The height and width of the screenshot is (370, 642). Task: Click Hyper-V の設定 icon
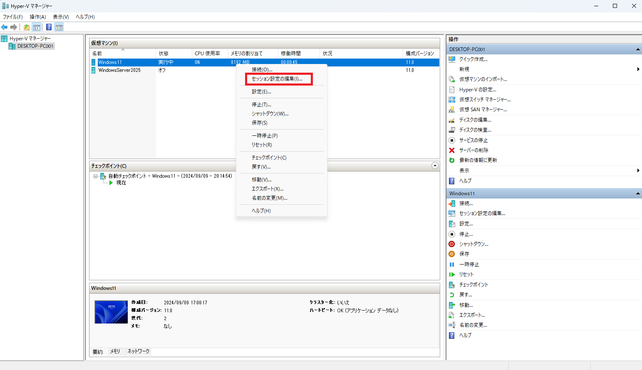452,89
